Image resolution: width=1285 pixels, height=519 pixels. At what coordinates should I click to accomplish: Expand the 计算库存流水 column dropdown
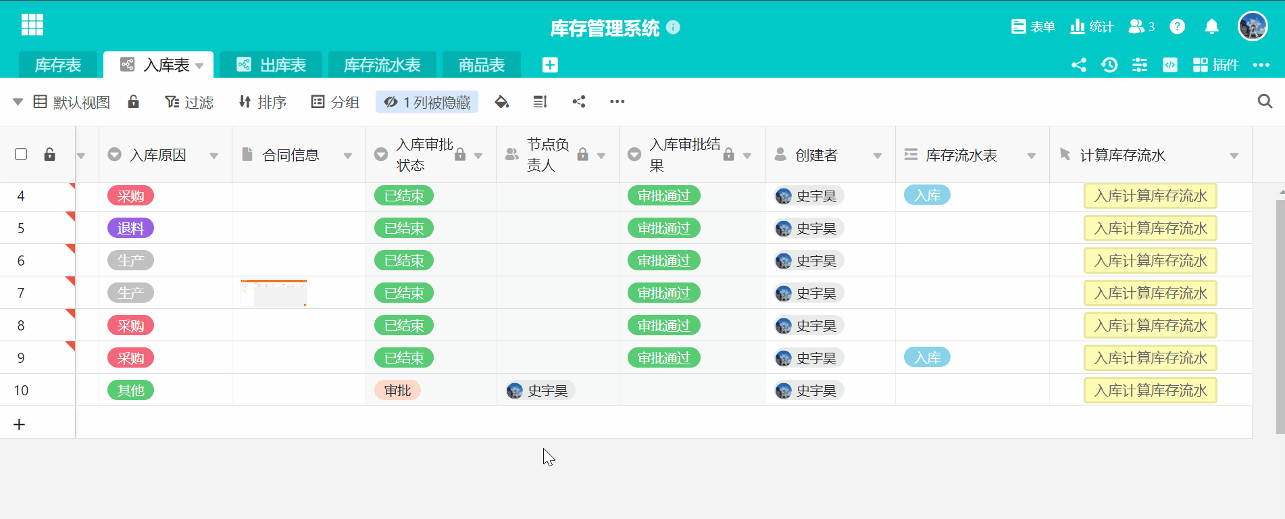point(1234,155)
